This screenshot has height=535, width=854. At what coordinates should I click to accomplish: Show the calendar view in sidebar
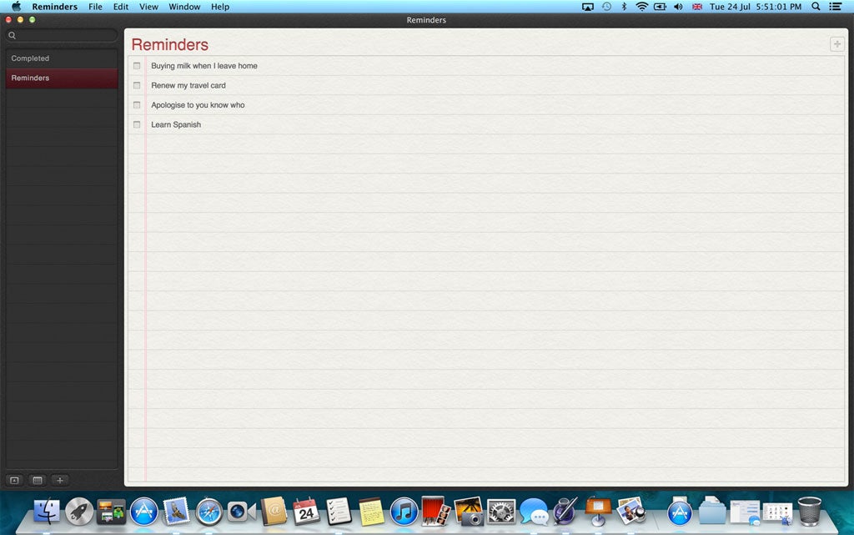coord(37,480)
